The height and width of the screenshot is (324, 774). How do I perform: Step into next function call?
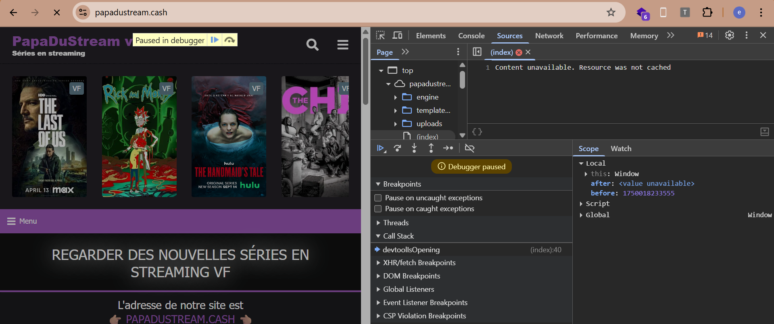(x=414, y=148)
